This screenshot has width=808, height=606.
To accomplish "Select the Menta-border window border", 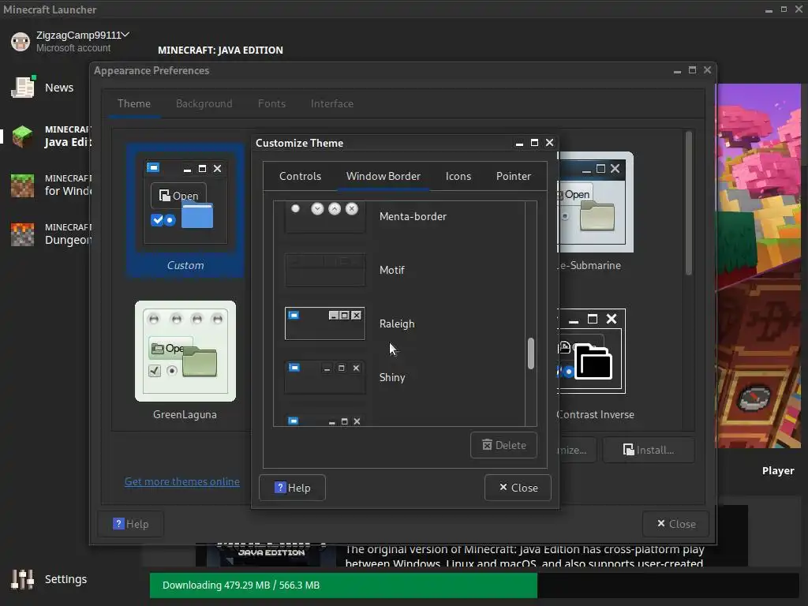I will click(x=399, y=216).
